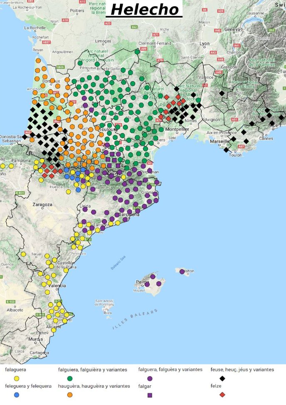Screen dimensions: 286x405
Task: Select the blue circle legend symbol for feleguera
Action: [17, 395]
